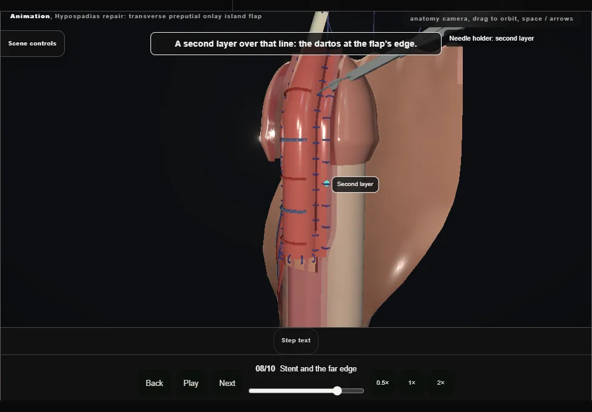Click the Needle holder: second layer label

pos(491,39)
